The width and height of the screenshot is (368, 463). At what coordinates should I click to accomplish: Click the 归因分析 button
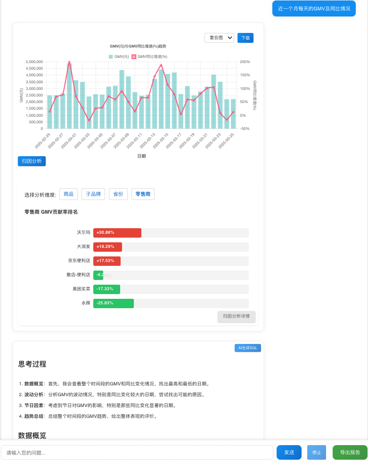pyautogui.click(x=32, y=161)
